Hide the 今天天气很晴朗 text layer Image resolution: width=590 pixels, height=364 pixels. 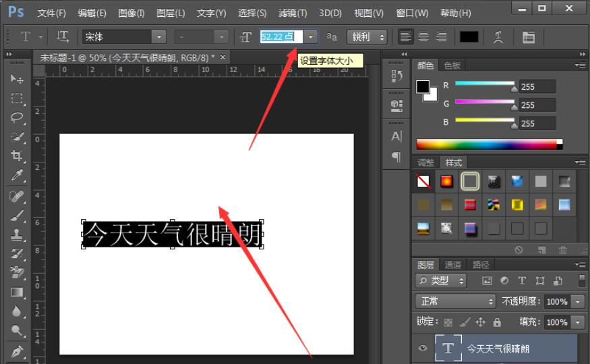tap(423, 348)
